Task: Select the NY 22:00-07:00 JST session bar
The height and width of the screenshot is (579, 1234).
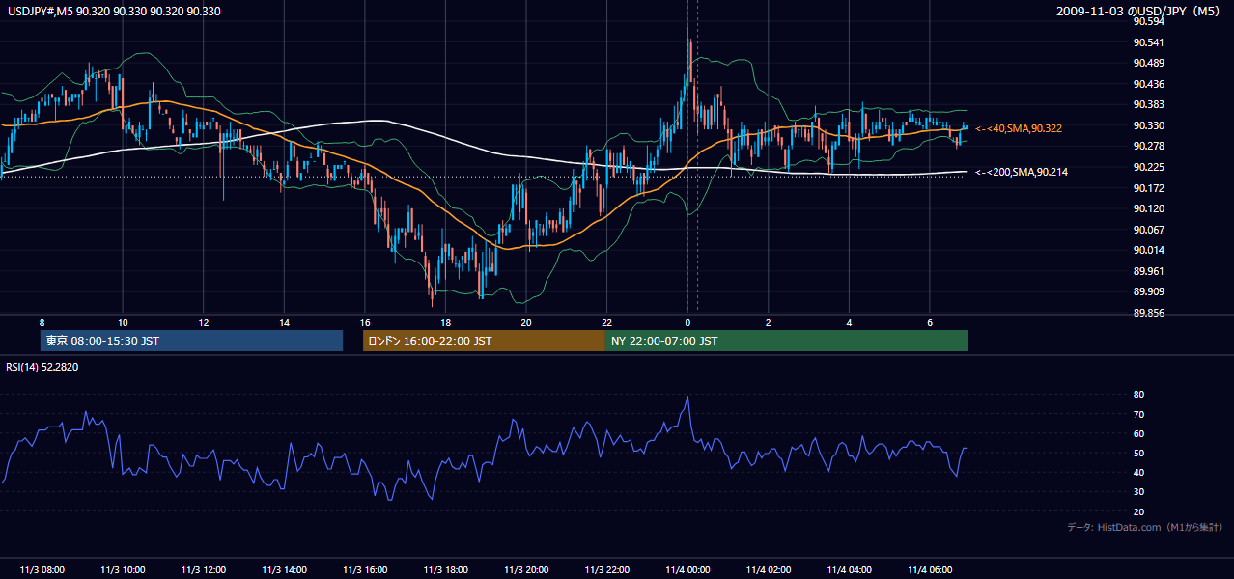Action: [x=787, y=341]
